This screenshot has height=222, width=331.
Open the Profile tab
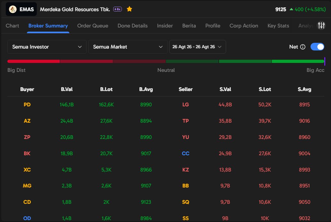click(x=213, y=26)
